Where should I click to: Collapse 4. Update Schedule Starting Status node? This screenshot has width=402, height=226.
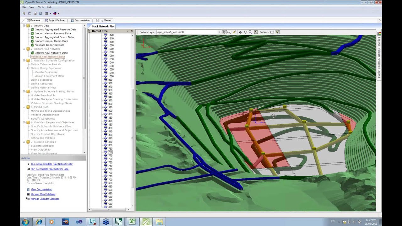[x=24, y=91]
